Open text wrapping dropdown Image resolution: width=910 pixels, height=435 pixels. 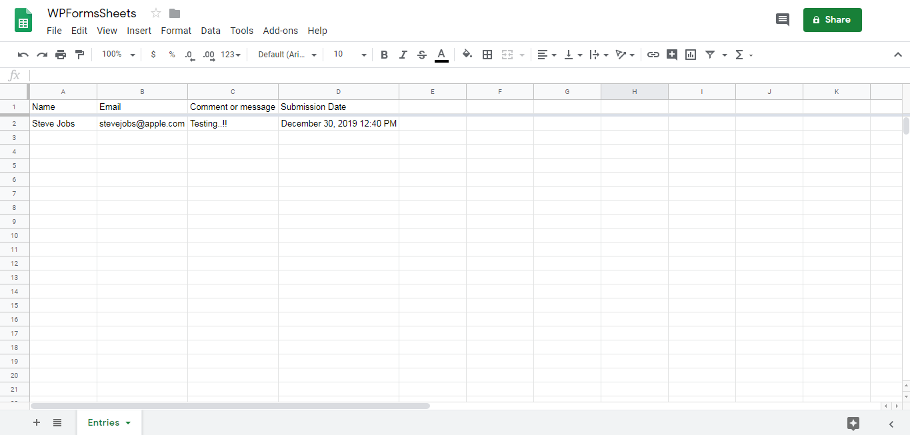(599, 55)
